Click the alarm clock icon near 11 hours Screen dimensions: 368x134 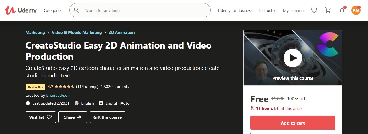click(x=252, y=108)
